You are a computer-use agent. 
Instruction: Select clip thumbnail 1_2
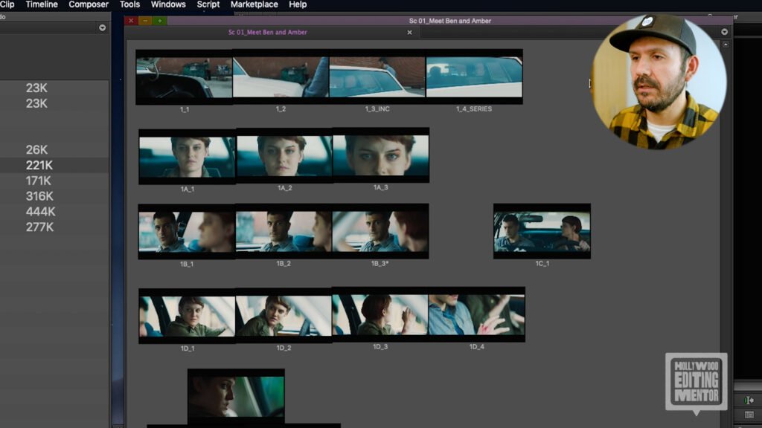(x=281, y=77)
